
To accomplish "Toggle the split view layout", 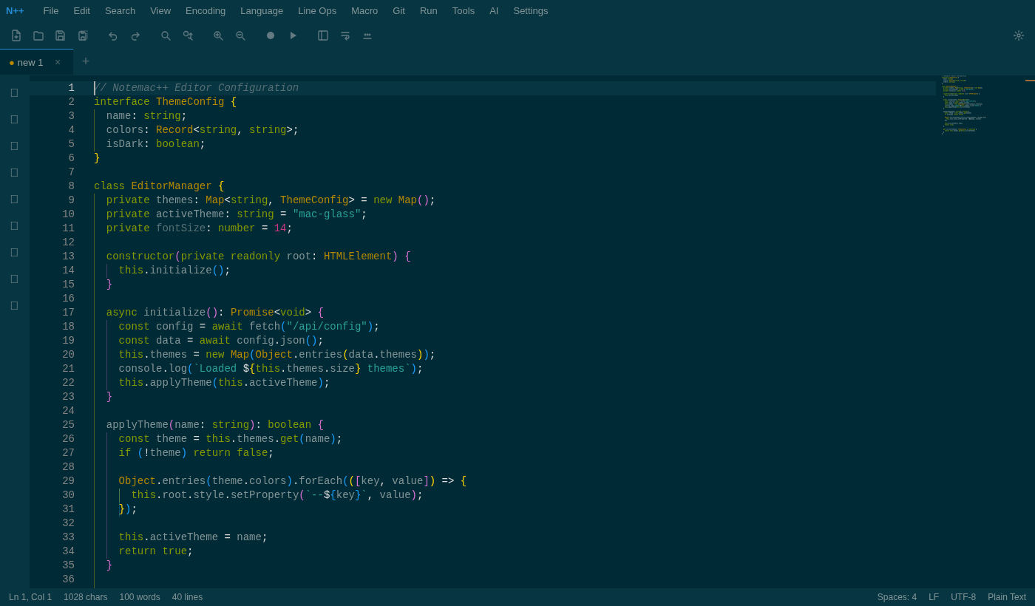I will click(x=322, y=35).
